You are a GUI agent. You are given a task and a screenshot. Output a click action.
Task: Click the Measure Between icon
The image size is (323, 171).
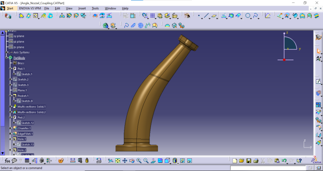(x=73, y=161)
